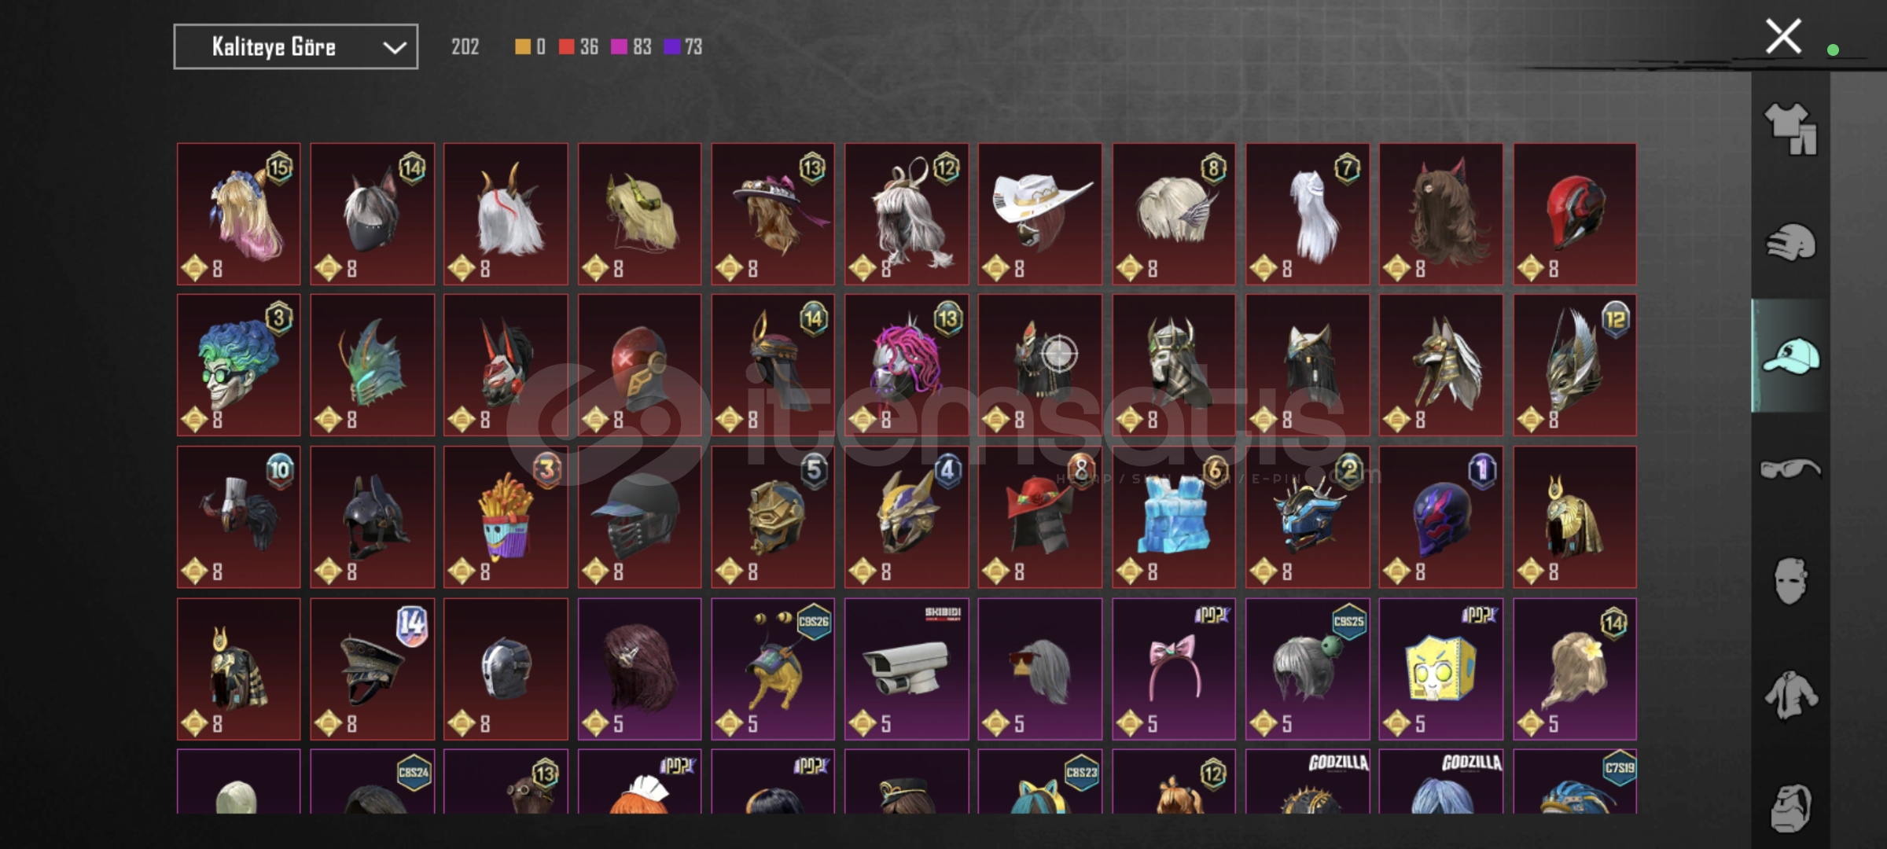Open the outfit clothing category icon
The width and height of the screenshot is (1887, 849).
(1790, 129)
